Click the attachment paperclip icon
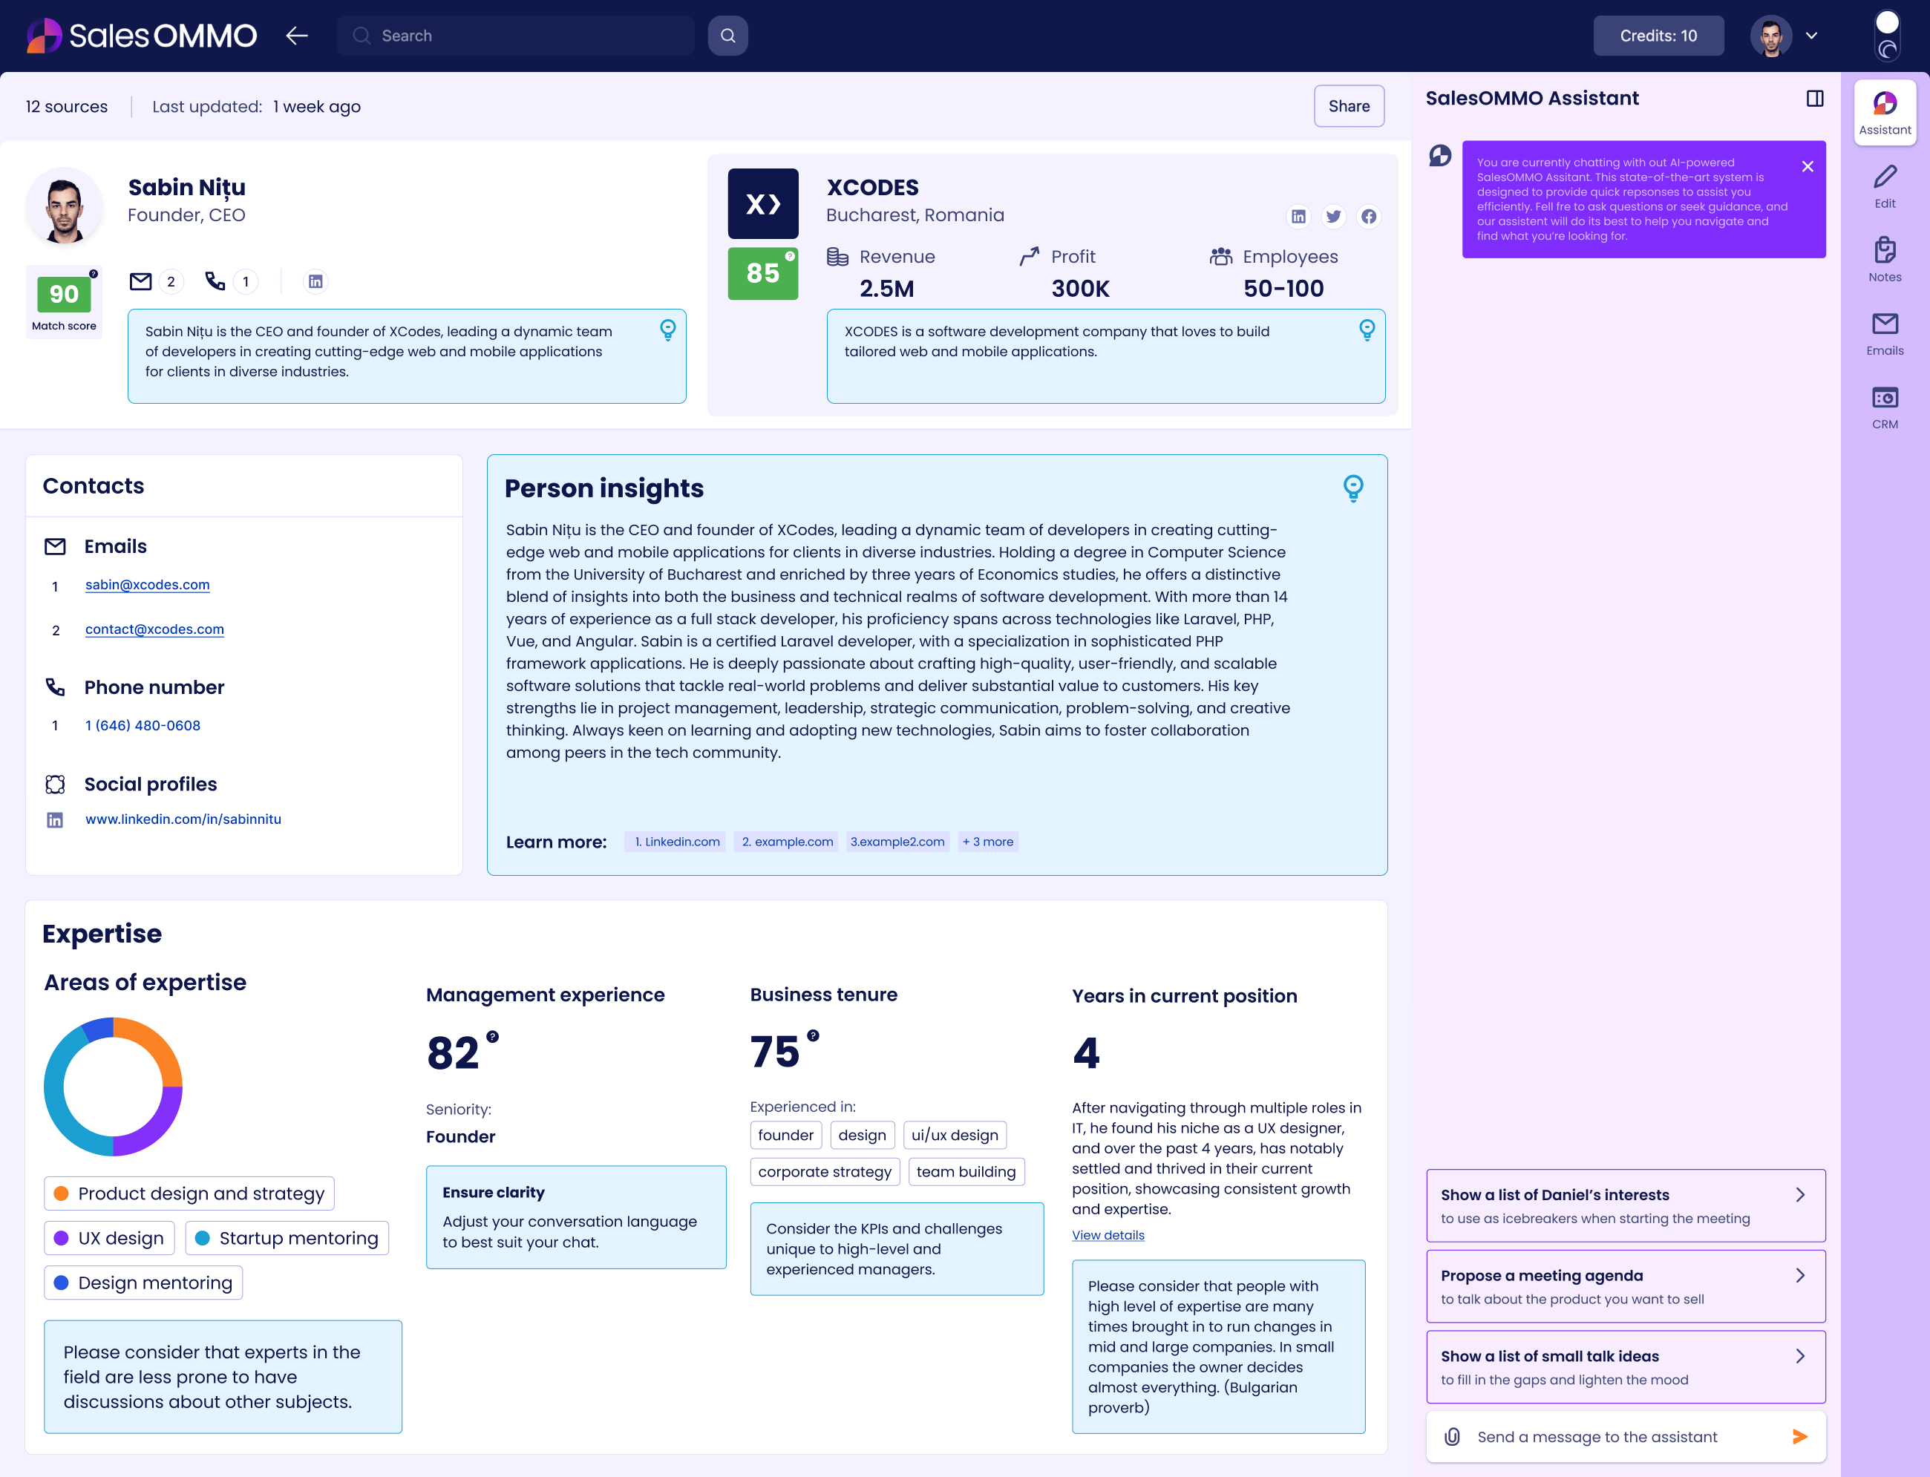Viewport: 1930px width, 1477px height. (1453, 1437)
